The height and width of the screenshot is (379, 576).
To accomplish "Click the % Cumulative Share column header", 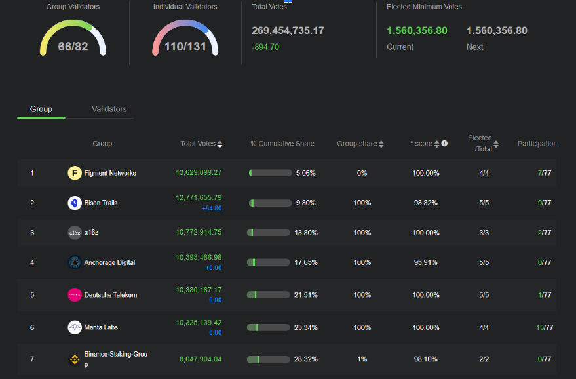I will click(x=282, y=144).
